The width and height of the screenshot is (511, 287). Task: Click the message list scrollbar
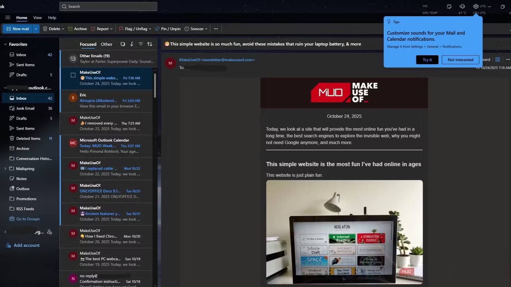[155, 85]
